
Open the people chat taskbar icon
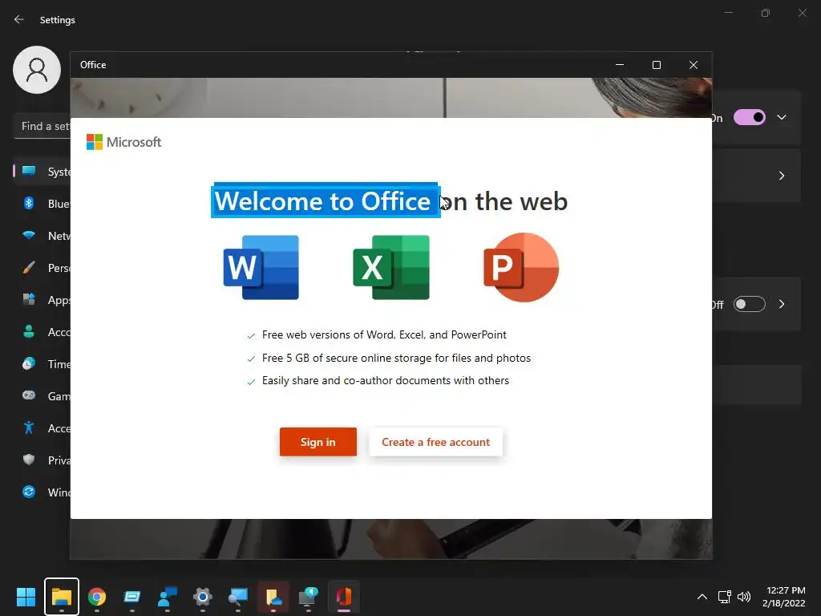click(168, 597)
